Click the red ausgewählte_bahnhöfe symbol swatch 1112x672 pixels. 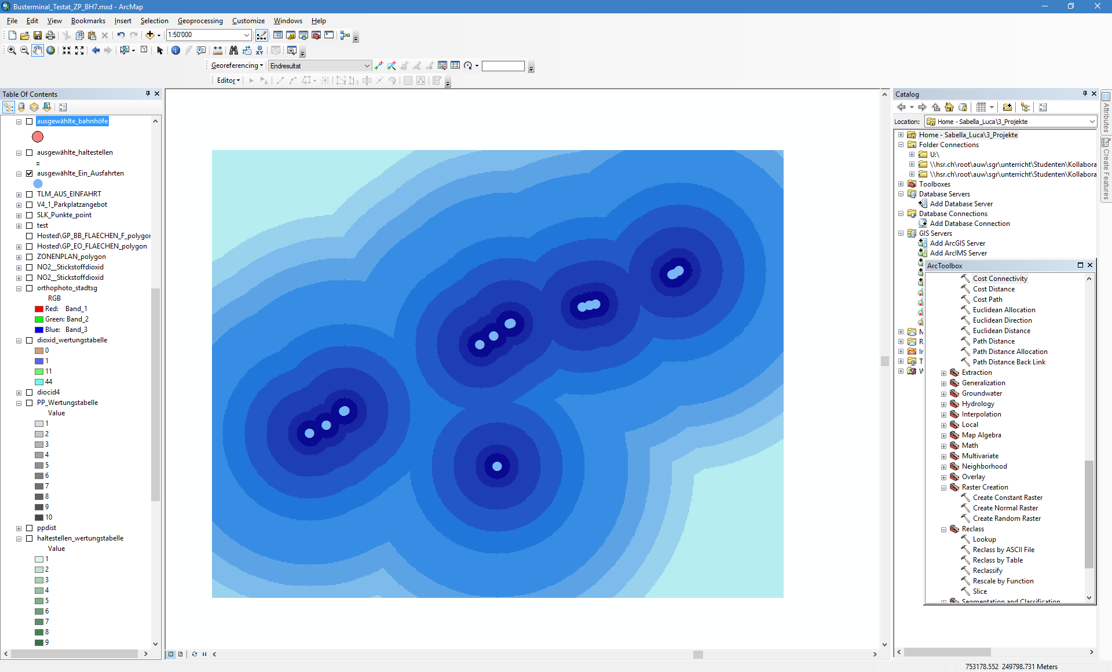point(38,137)
